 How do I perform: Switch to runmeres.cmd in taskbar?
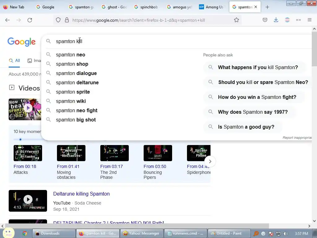point(185,233)
